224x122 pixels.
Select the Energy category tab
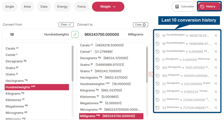[x=62, y=7]
